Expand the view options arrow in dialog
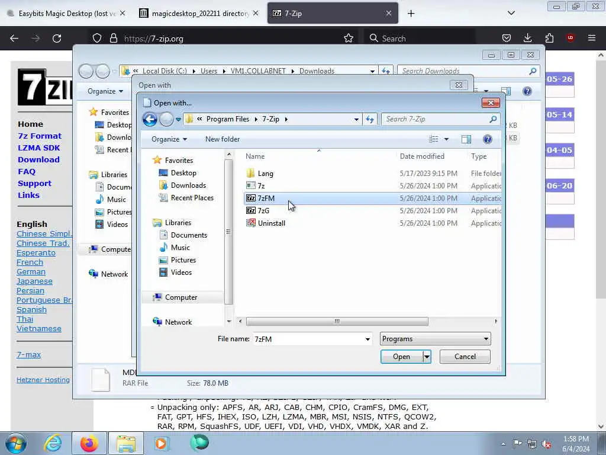606x455 pixels. 446,139
